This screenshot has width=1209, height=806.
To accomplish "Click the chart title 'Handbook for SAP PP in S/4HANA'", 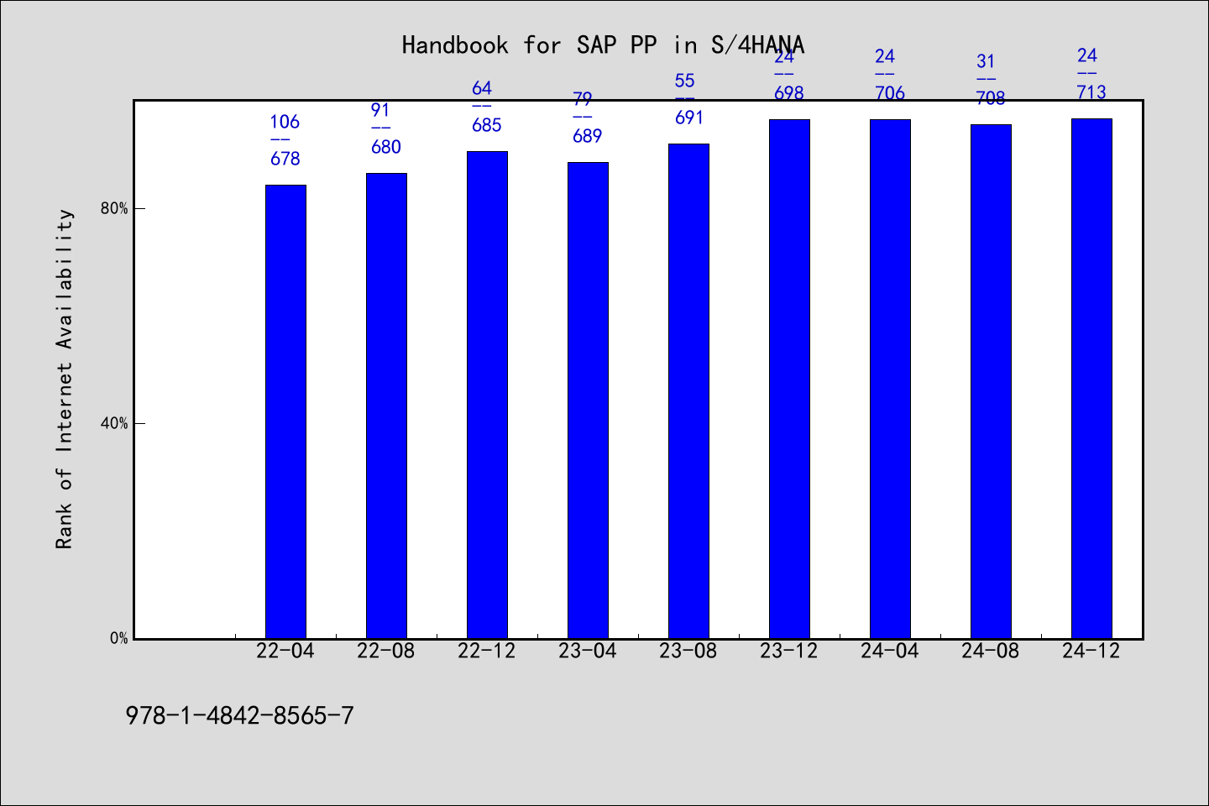I will [x=603, y=45].
